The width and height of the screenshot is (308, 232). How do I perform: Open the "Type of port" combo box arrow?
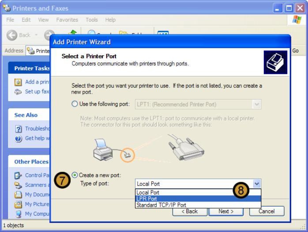(257, 184)
